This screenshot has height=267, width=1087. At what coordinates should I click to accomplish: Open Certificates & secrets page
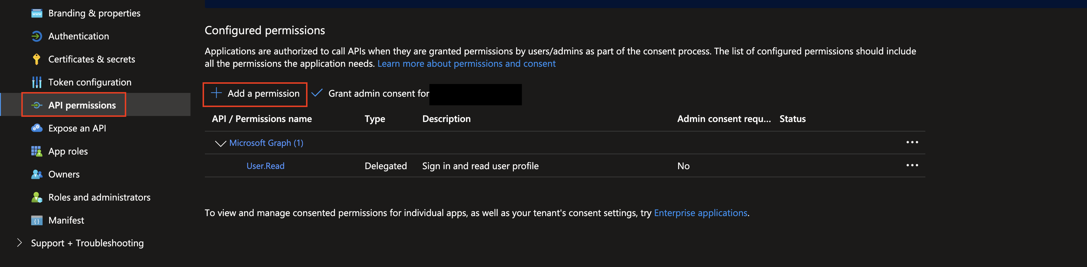(92, 59)
